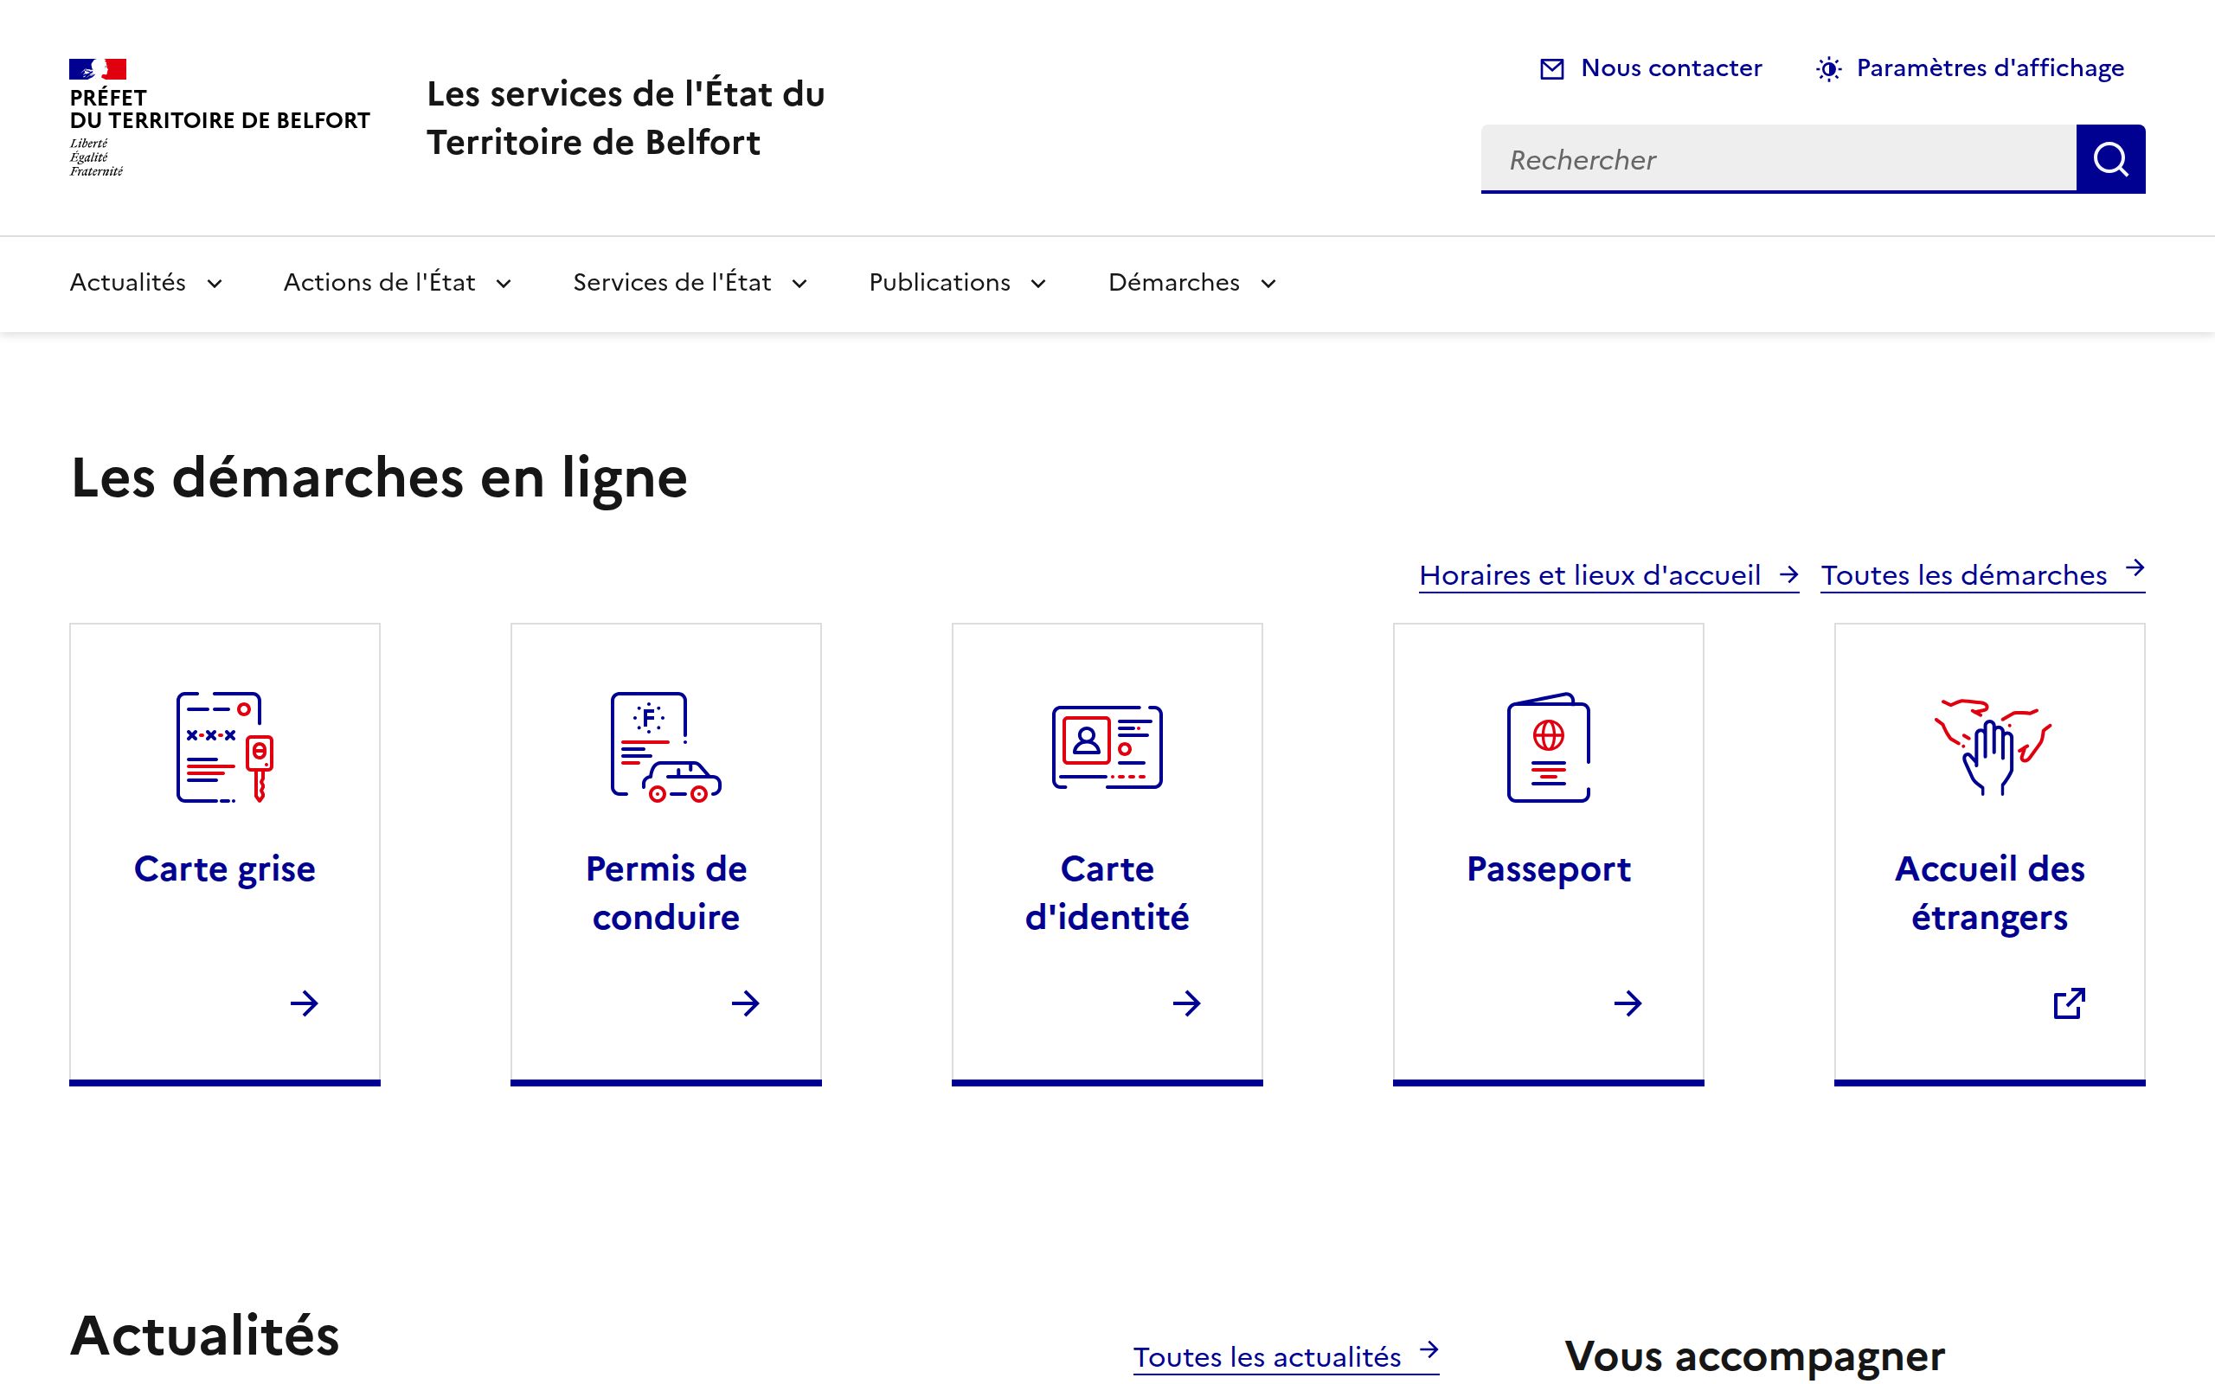Open Paramètres d'affichage
Screen dimensions: 2215x1384
pyautogui.click(x=1969, y=68)
